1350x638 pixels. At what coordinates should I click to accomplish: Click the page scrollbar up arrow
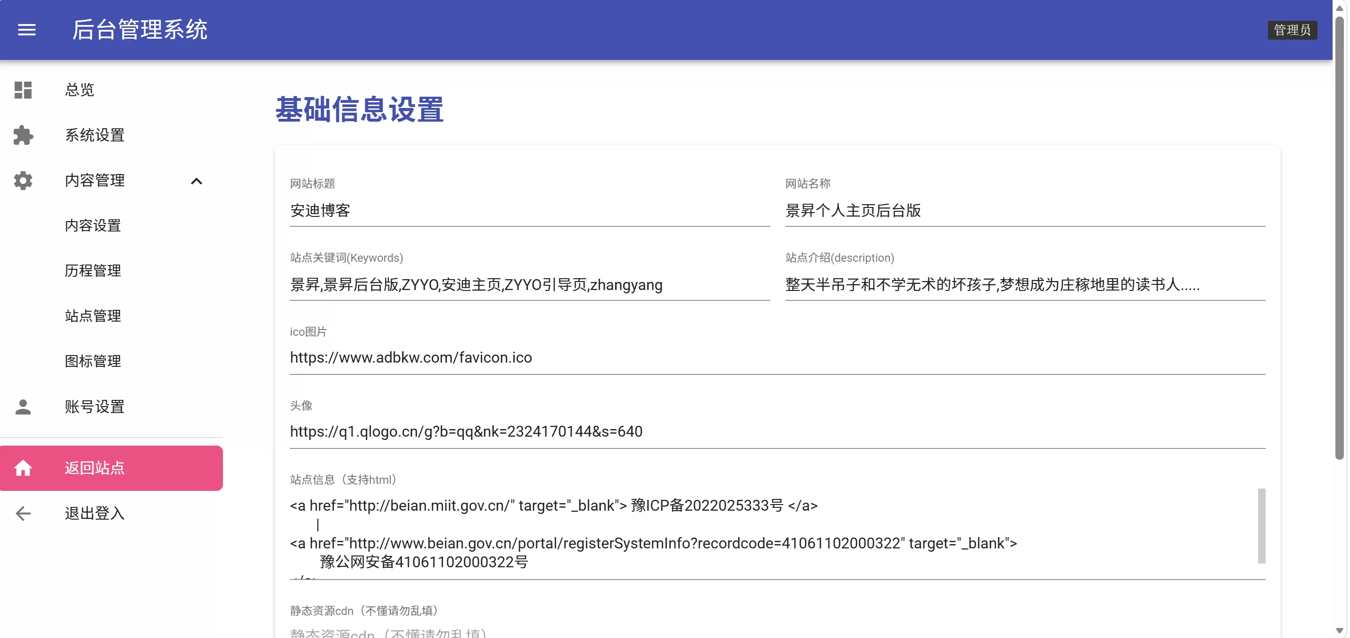click(x=1340, y=8)
